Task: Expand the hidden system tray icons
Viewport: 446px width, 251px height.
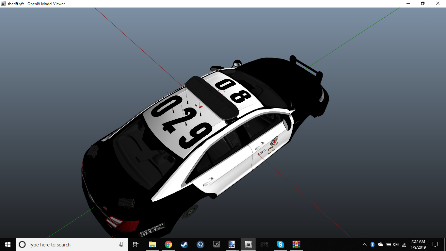Action: point(365,244)
